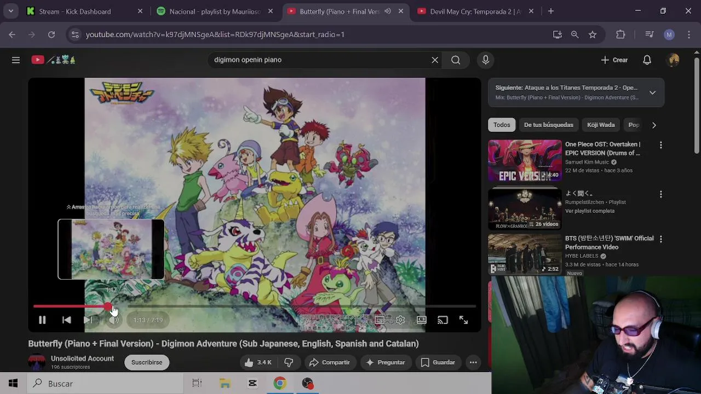Viewport: 701px width, 394px height.
Task: Open the Preguntar AI button
Action: (x=386, y=362)
